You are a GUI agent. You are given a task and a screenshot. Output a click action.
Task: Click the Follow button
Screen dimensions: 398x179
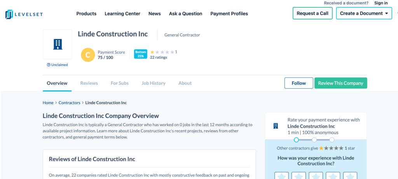point(298,83)
